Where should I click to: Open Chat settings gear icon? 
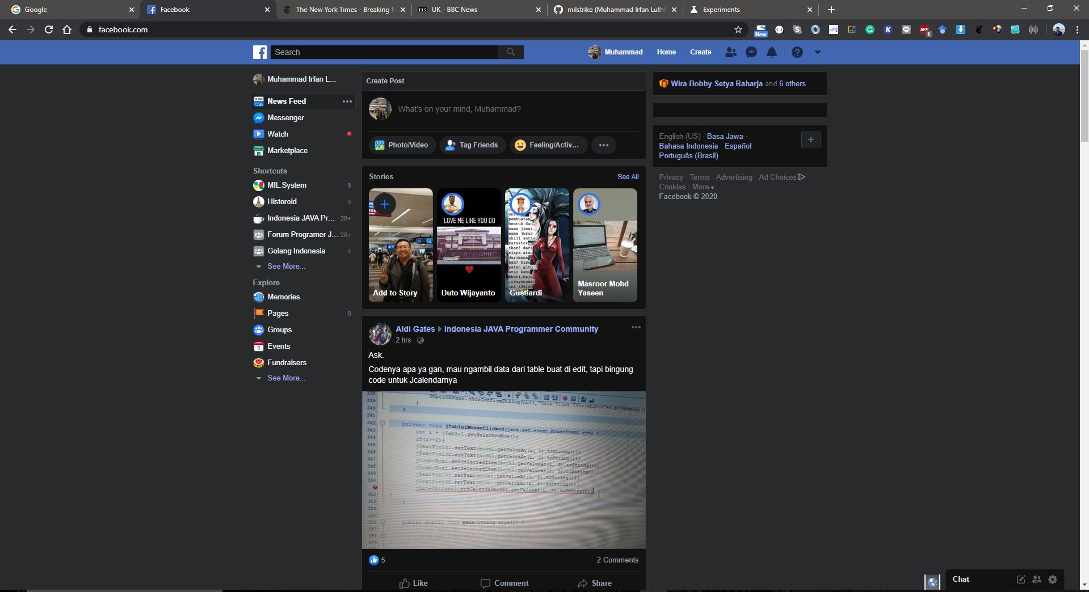coord(1053,579)
